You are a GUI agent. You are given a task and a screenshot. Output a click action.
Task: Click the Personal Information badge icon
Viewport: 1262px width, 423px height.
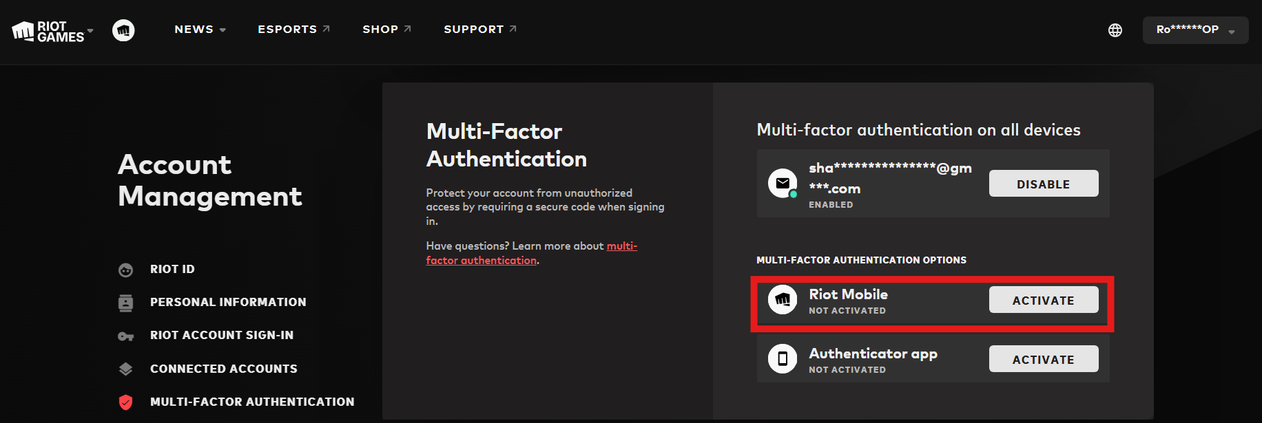coord(125,303)
